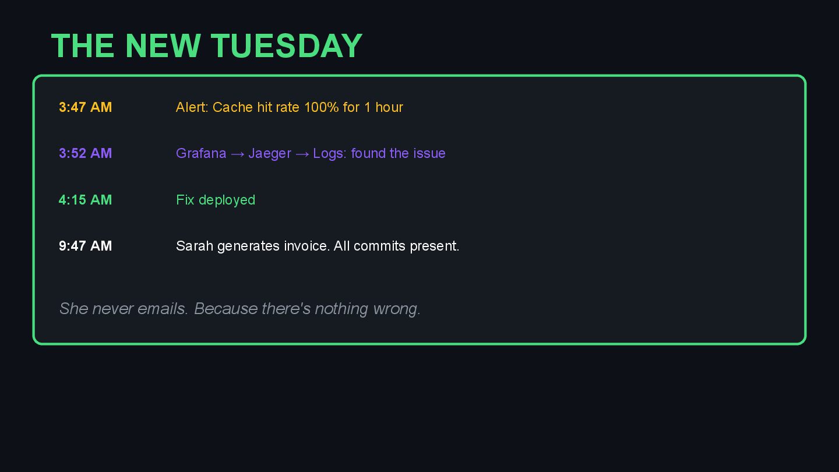Click the arrow between Jaeger and Logs
The width and height of the screenshot is (839, 472).
tap(302, 154)
